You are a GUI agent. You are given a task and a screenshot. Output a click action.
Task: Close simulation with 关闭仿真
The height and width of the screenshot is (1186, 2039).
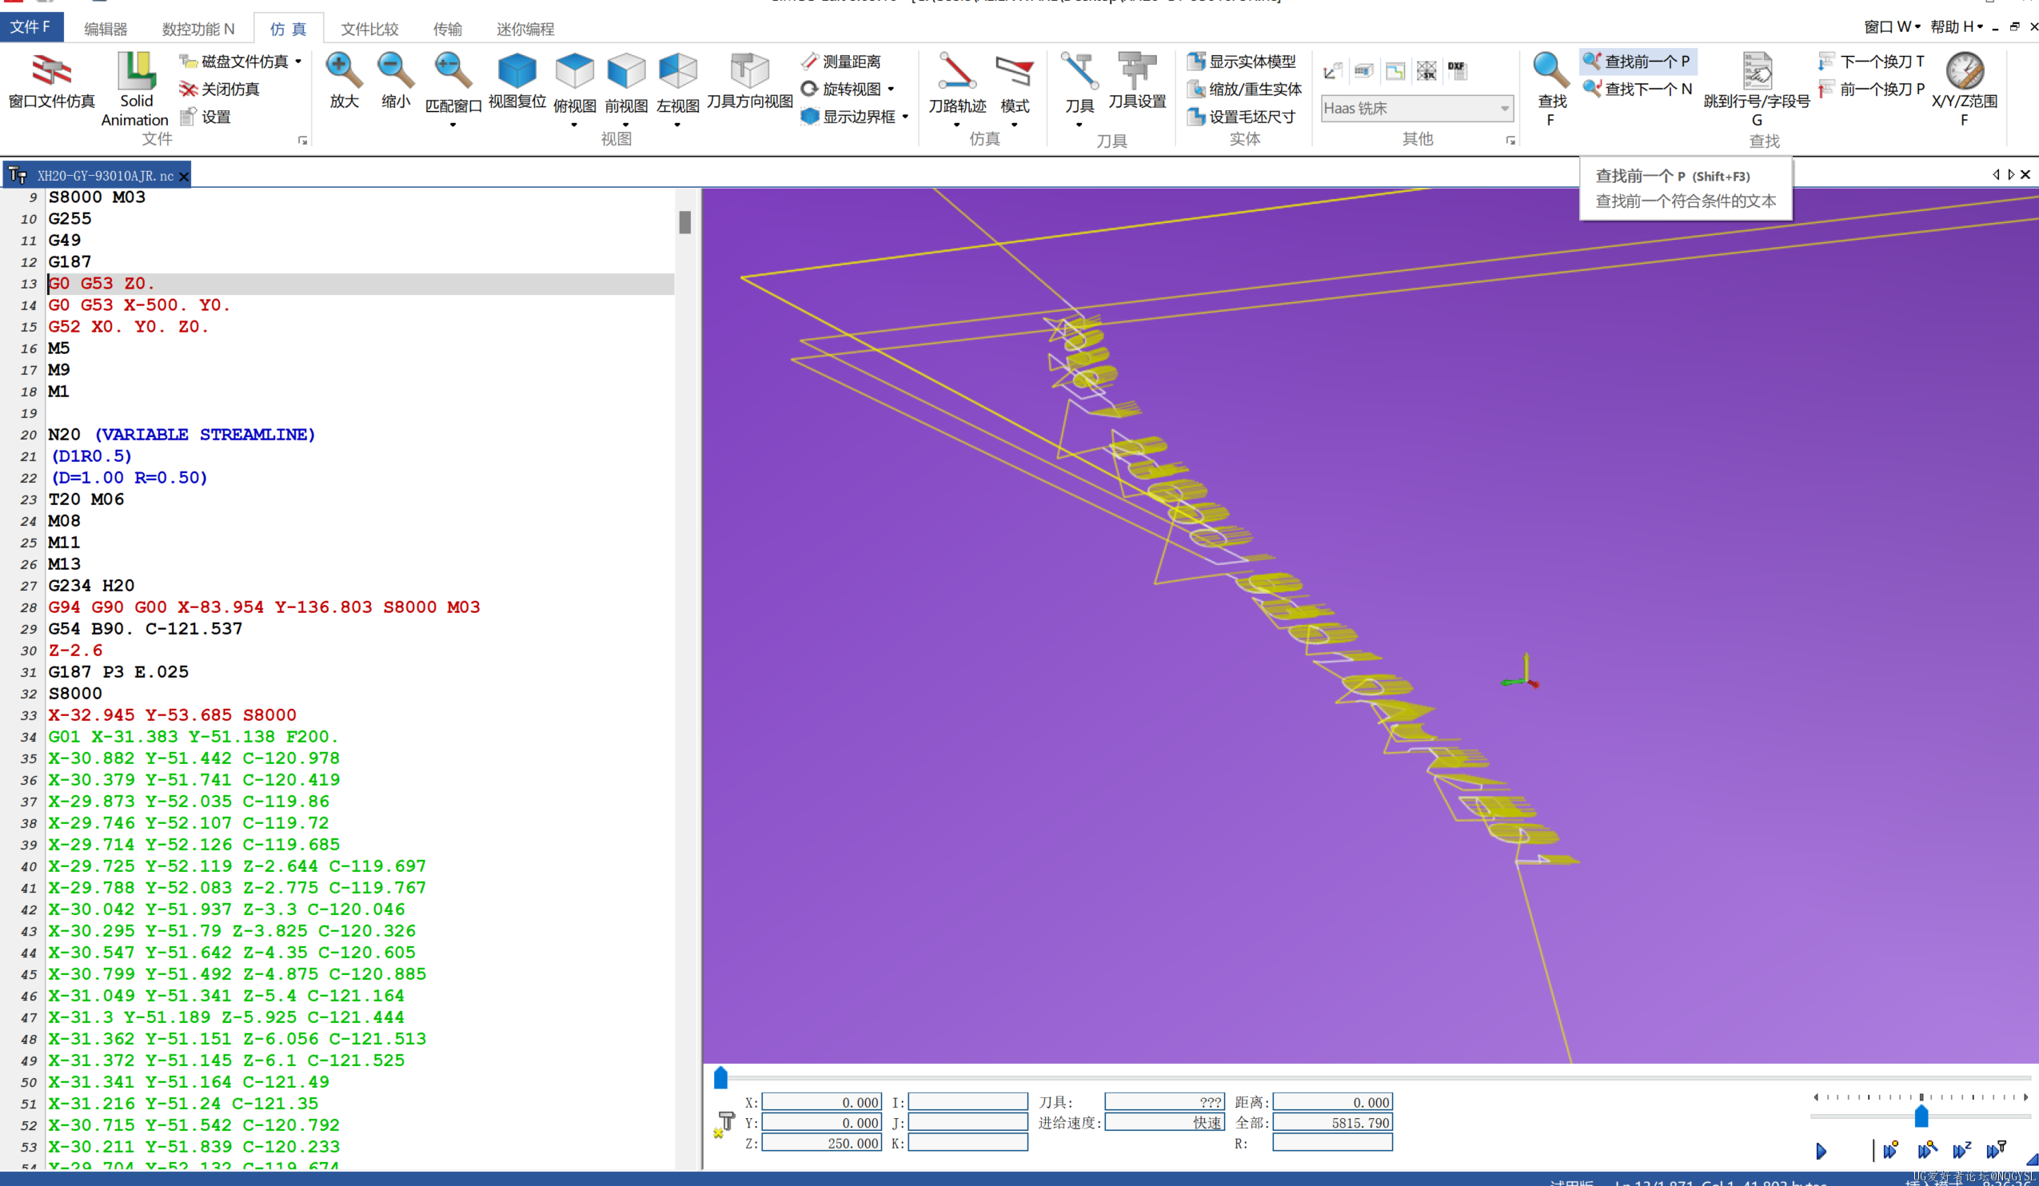click(220, 89)
